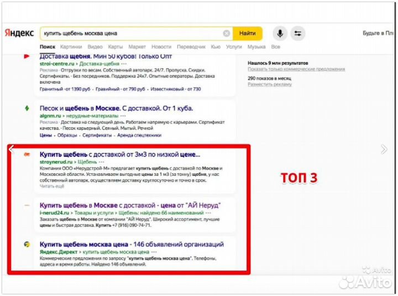Open options dots next to stroynerud.ru Щебень

pos(102,162)
